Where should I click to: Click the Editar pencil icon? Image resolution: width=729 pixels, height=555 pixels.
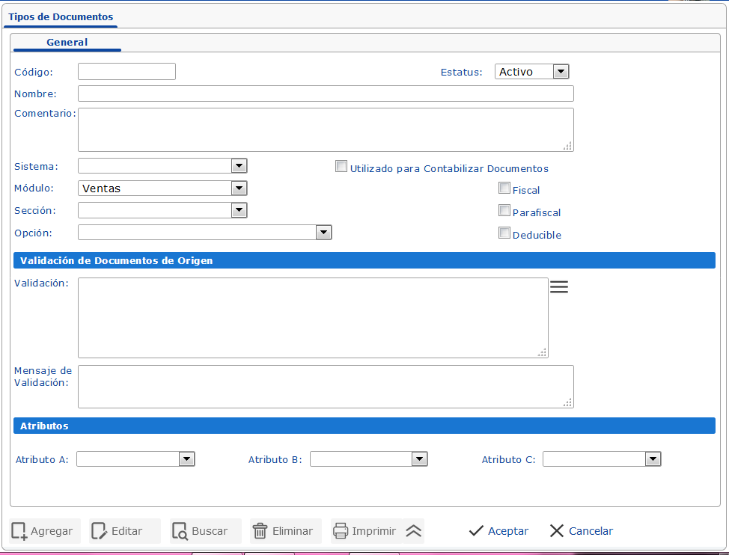coord(100,531)
